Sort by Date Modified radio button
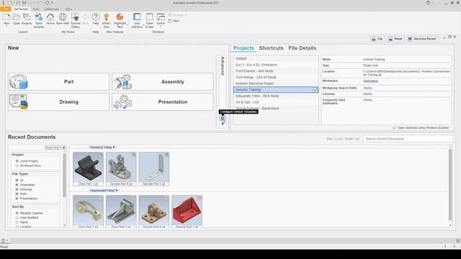The height and width of the screenshot is (259, 461). [17, 217]
